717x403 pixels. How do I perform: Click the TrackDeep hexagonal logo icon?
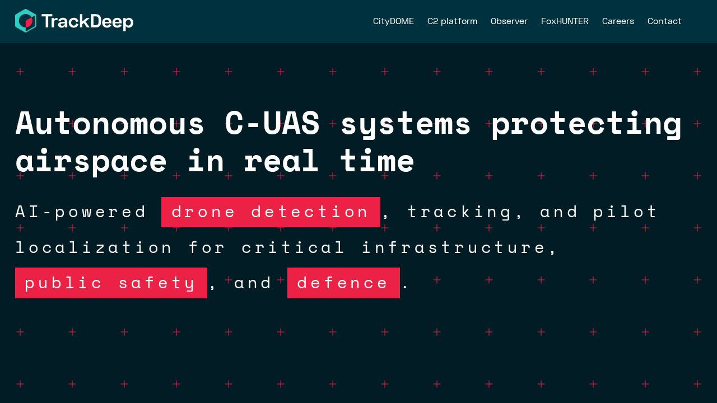[x=25, y=21]
